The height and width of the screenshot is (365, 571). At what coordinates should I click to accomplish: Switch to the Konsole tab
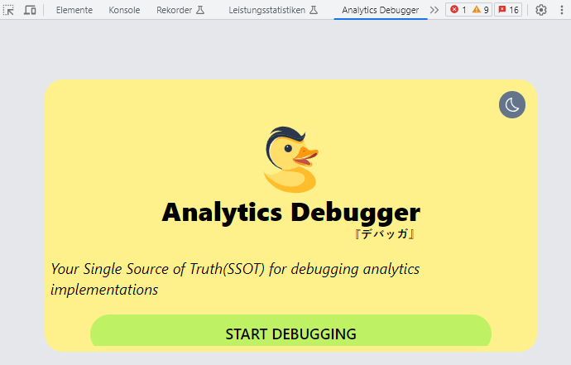pos(124,10)
